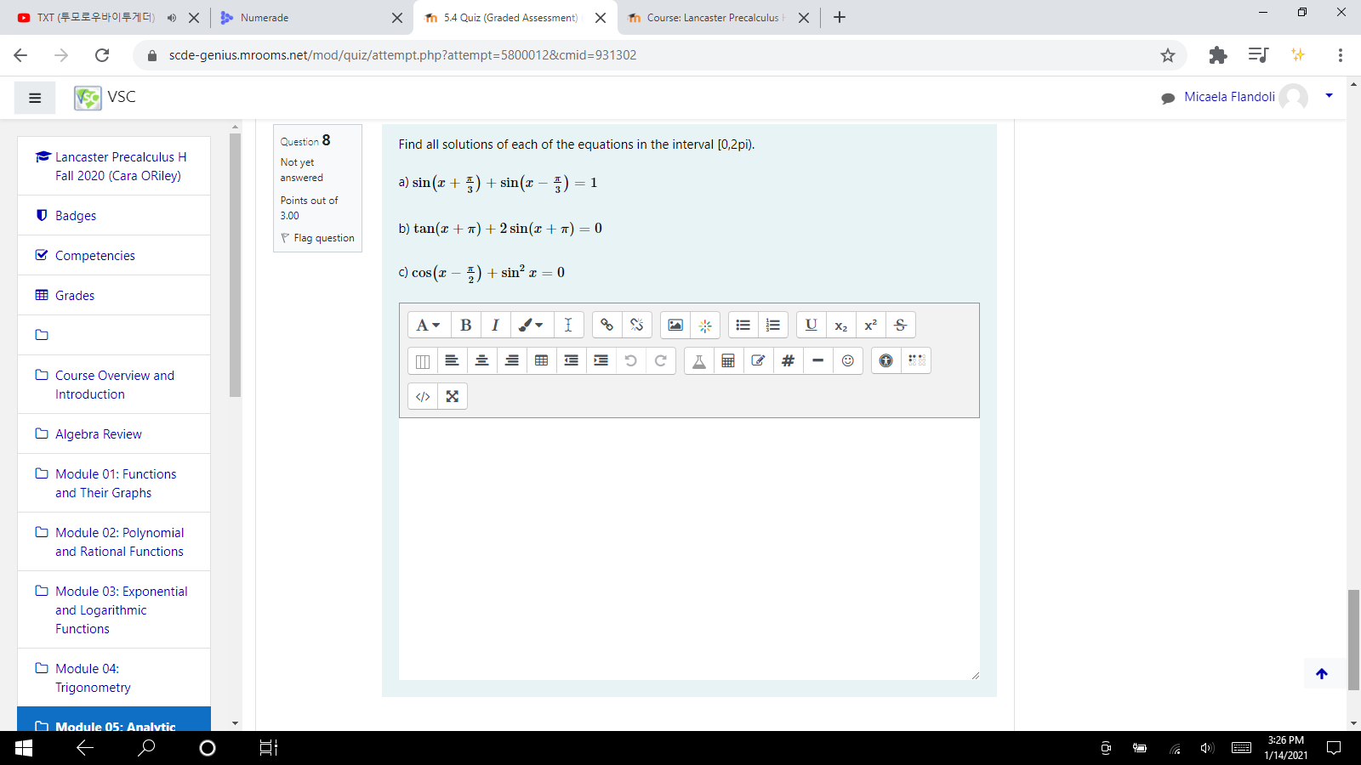Click the undo arrow in the editor

click(x=630, y=360)
